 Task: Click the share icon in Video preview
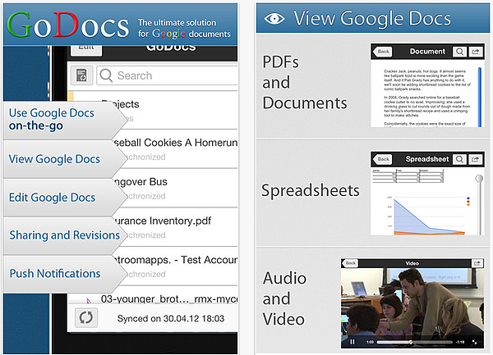pyautogui.click(x=477, y=263)
